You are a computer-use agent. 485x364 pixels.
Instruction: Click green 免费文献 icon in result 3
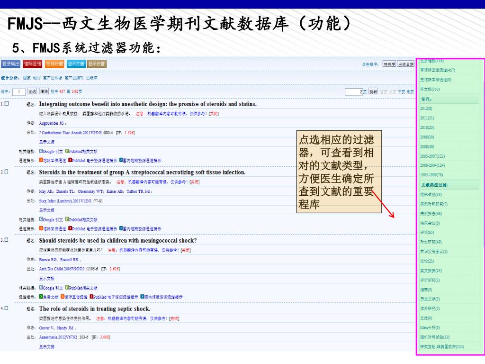click(x=41, y=297)
